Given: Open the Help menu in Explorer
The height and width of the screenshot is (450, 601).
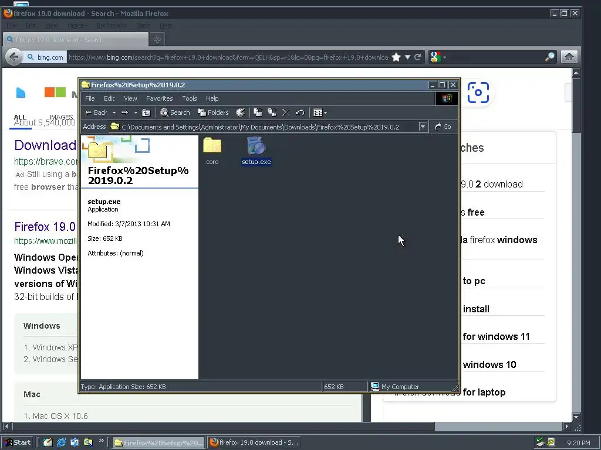Looking at the screenshot, I should click(212, 98).
